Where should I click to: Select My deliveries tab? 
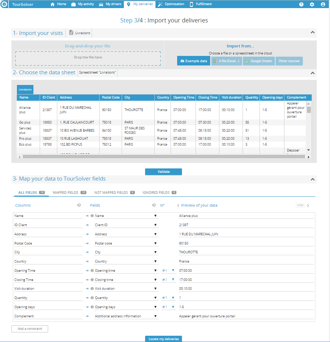[140, 4]
